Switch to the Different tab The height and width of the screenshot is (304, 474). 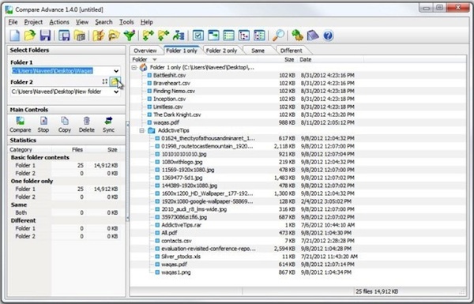291,51
